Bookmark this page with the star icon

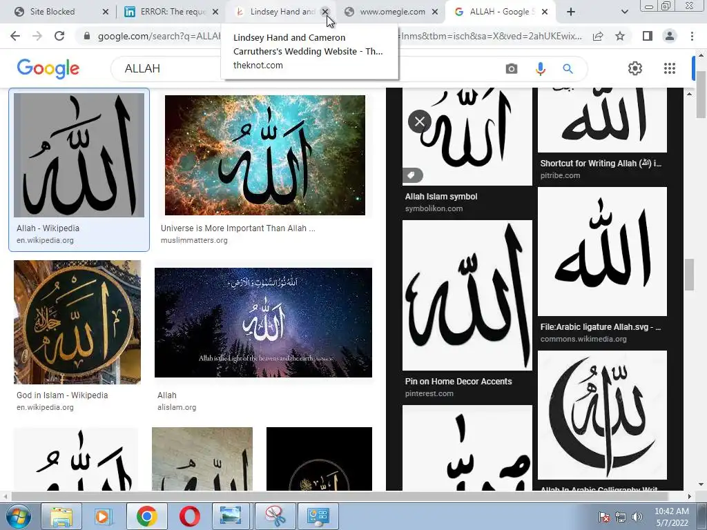tap(620, 36)
